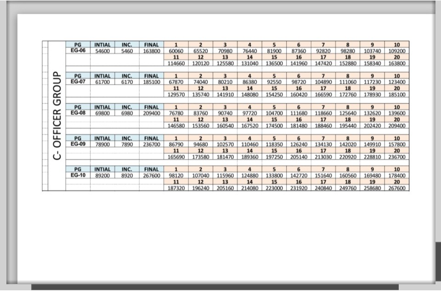Click the cell with value 136500
Viewport: 441px width, 294px height.
pyautogui.click(x=274, y=63)
